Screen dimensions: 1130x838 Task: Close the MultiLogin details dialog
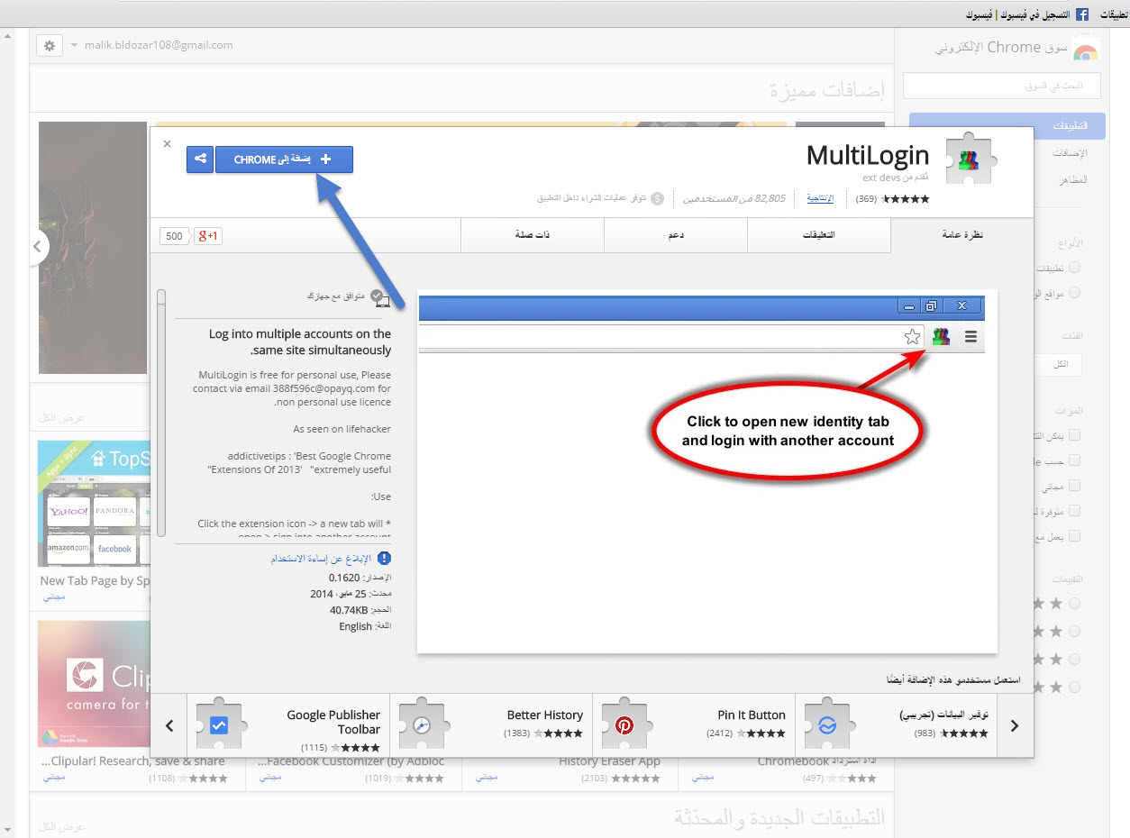pyautogui.click(x=167, y=143)
